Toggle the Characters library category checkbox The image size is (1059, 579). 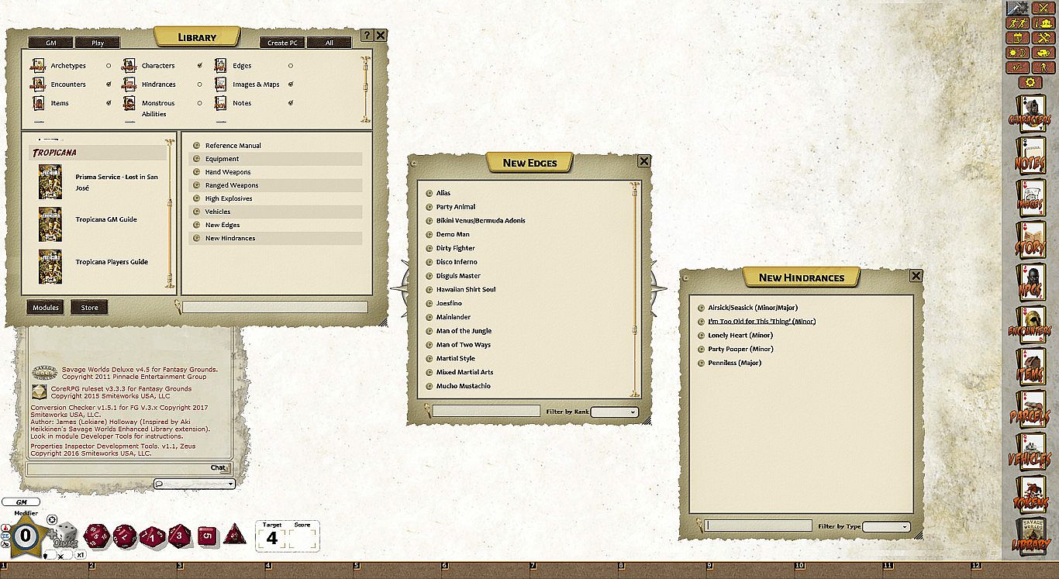[200, 66]
